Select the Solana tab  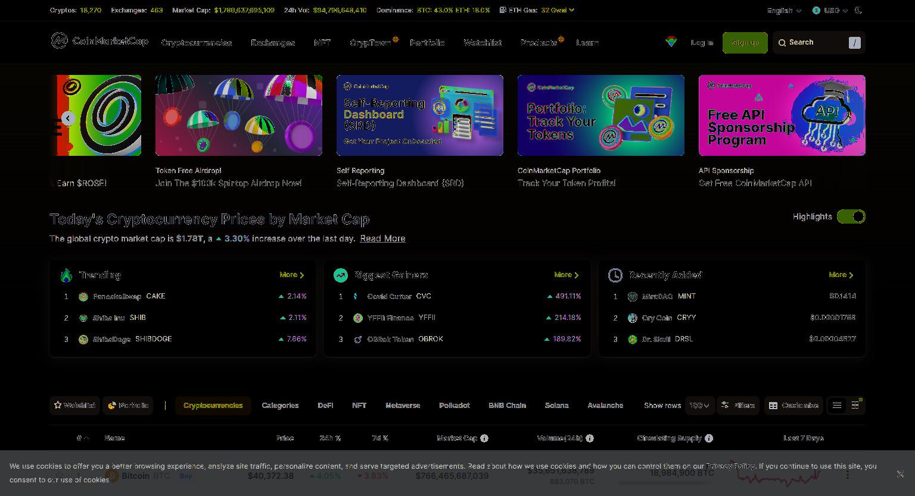click(557, 406)
